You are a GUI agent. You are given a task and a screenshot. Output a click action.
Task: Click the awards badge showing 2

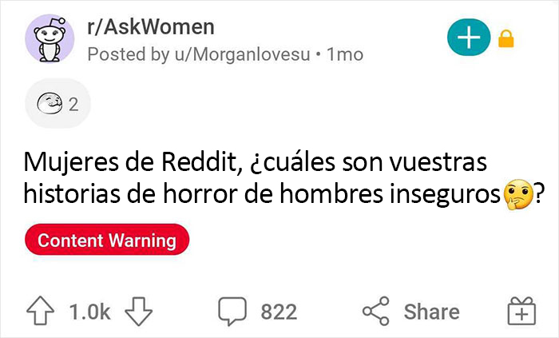click(x=57, y=103)
